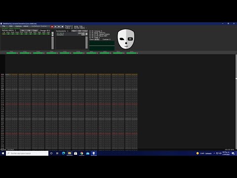Duplicate the instrument with the Instruments Copy button

point(85,31)
